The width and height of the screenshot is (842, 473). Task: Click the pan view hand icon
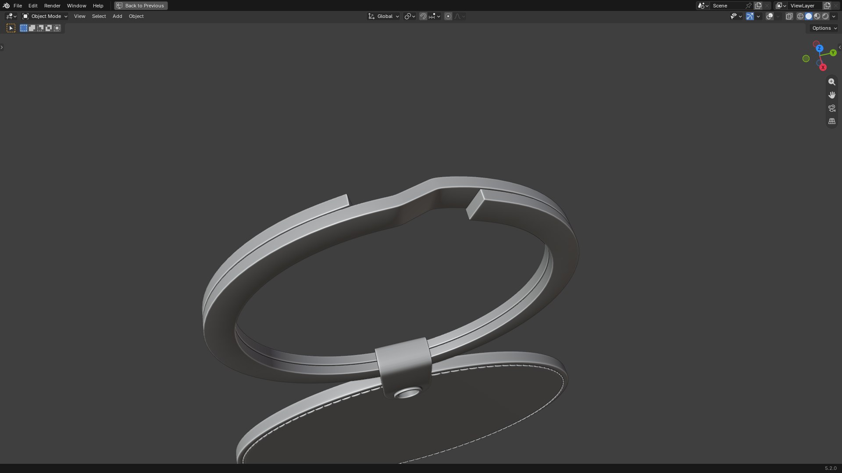coord(832,95)
